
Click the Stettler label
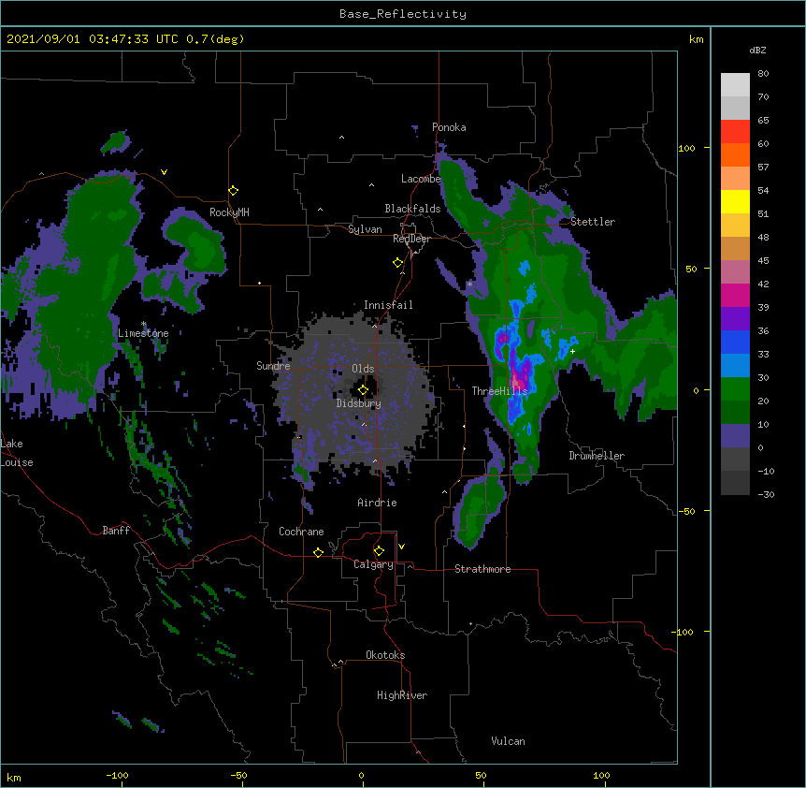(593, 222)
